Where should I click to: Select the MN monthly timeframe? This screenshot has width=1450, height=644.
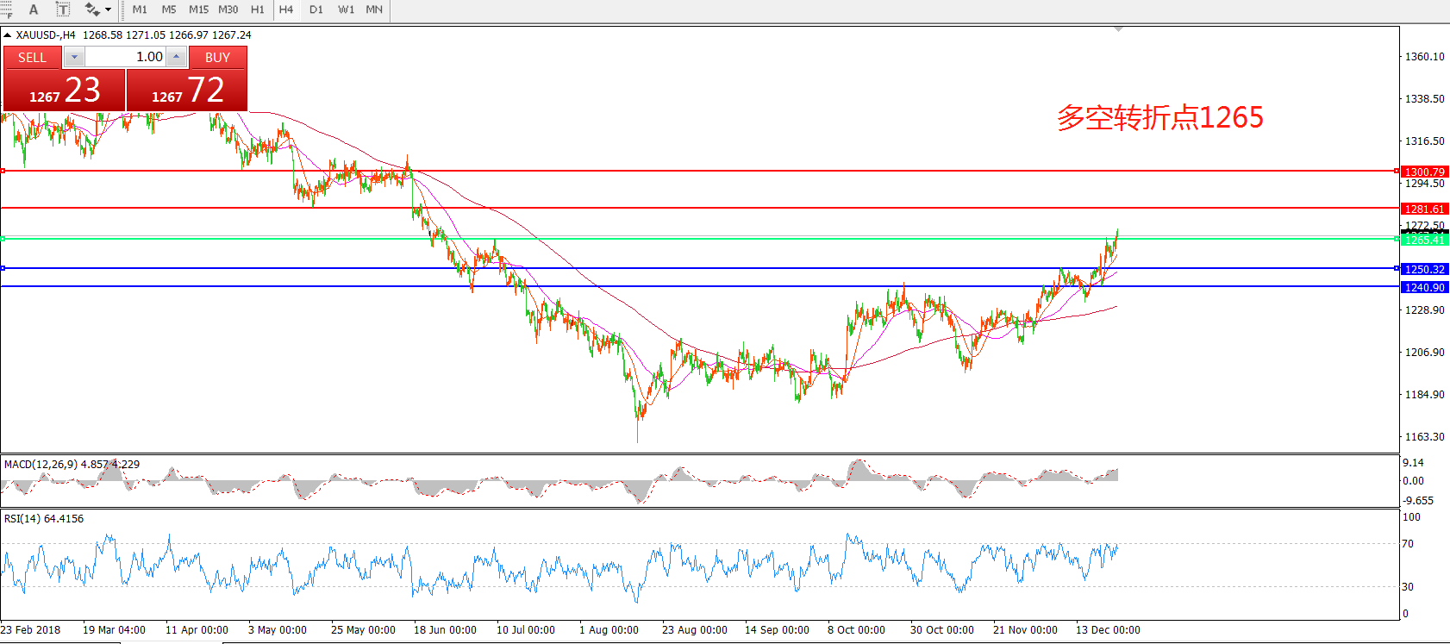point(374,9)
